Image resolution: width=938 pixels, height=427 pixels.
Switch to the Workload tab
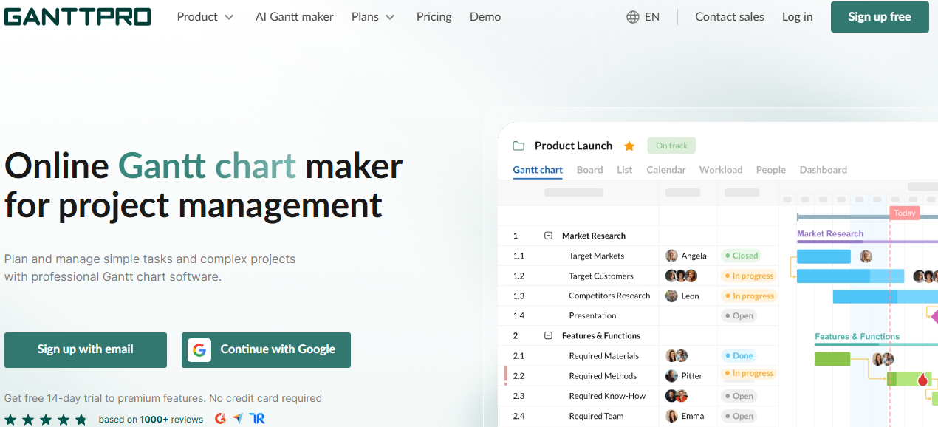click(x=721, y=170)
